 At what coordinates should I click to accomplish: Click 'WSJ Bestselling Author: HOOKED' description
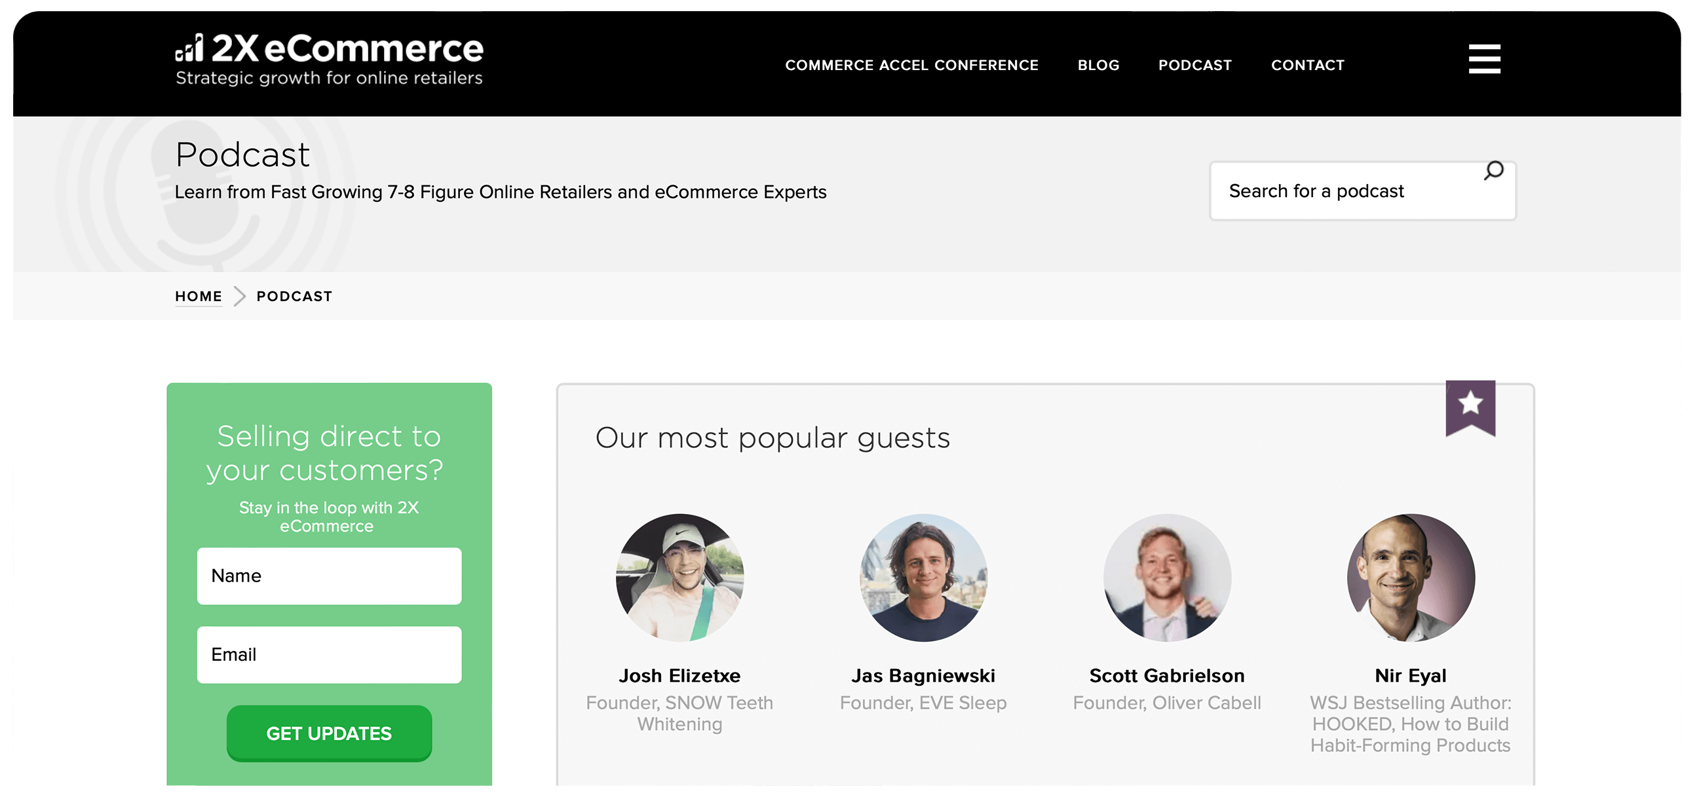tap(1411, 724)
